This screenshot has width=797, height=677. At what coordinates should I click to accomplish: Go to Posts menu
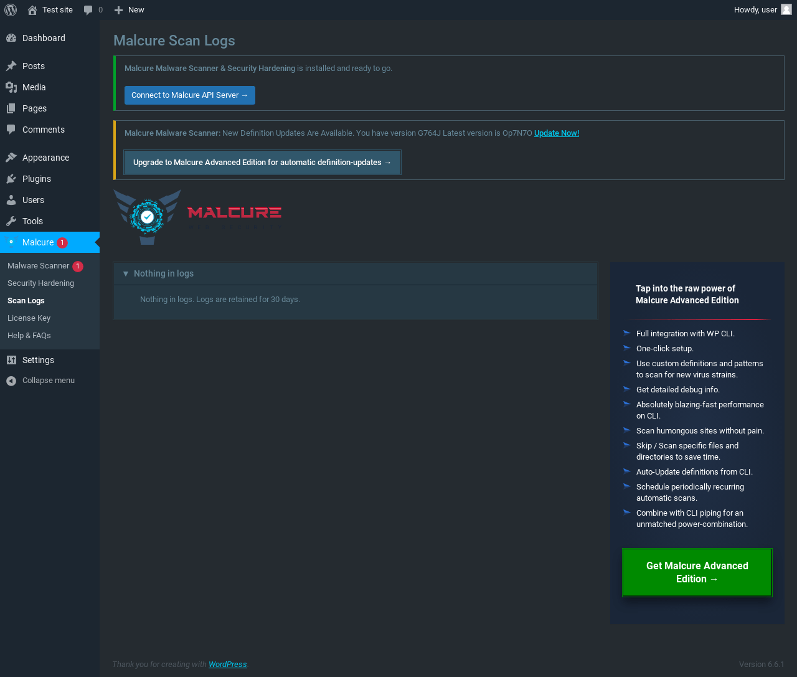(x=50, y=66)
